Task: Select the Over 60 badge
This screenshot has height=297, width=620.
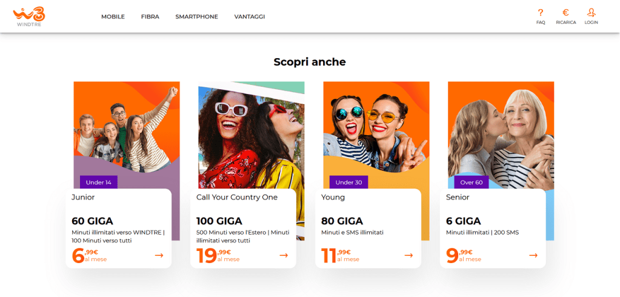Action: point(472,182)
